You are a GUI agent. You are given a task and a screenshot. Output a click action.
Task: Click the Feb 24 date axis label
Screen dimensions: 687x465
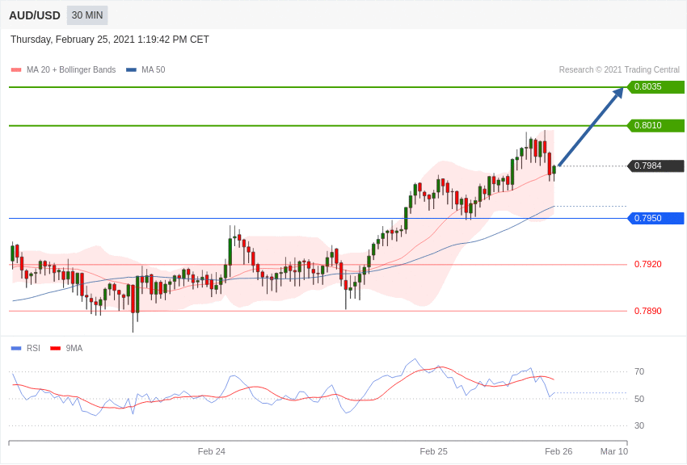(212, 451)
